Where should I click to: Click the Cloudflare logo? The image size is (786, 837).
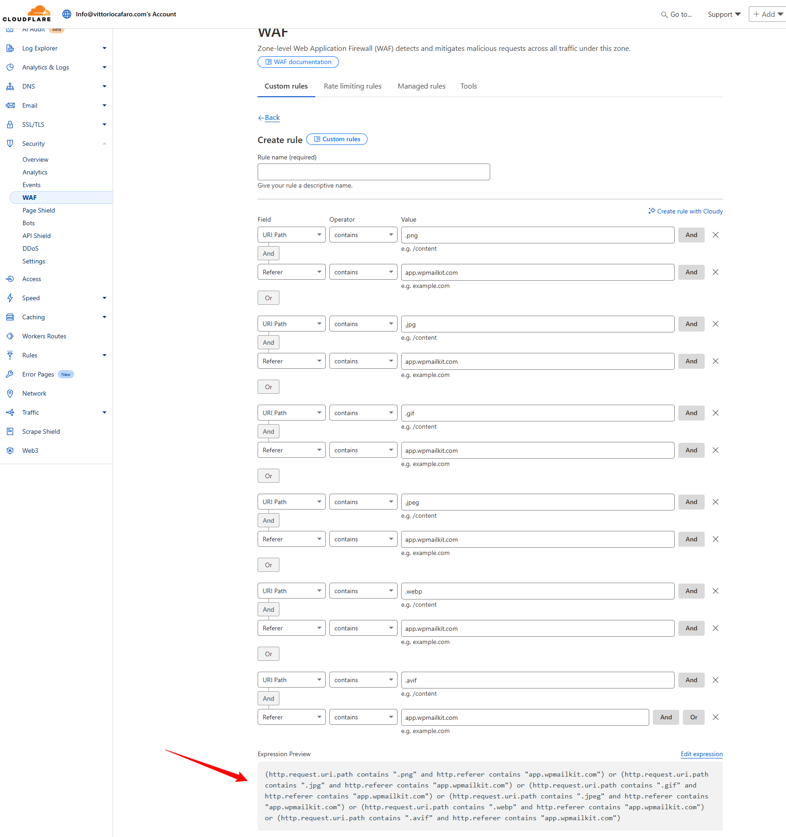[x=27, y=14]
